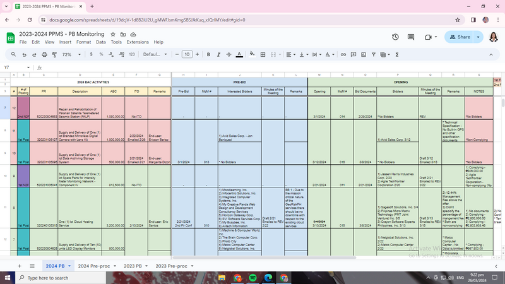This screenshot has width=505, height=284.
Task: Expand the name box dropdown
Action: (28, 68)
